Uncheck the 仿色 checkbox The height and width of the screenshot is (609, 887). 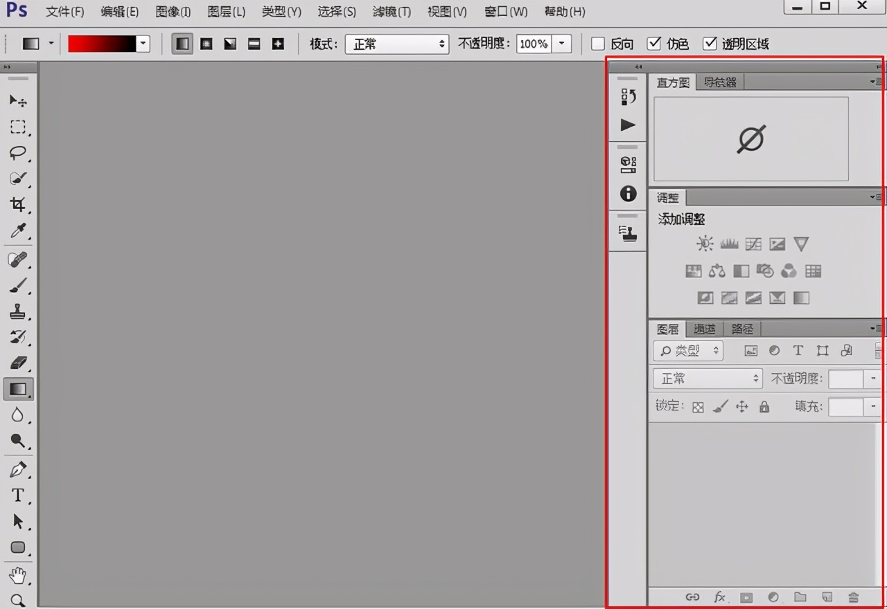(x=653, y=44)
